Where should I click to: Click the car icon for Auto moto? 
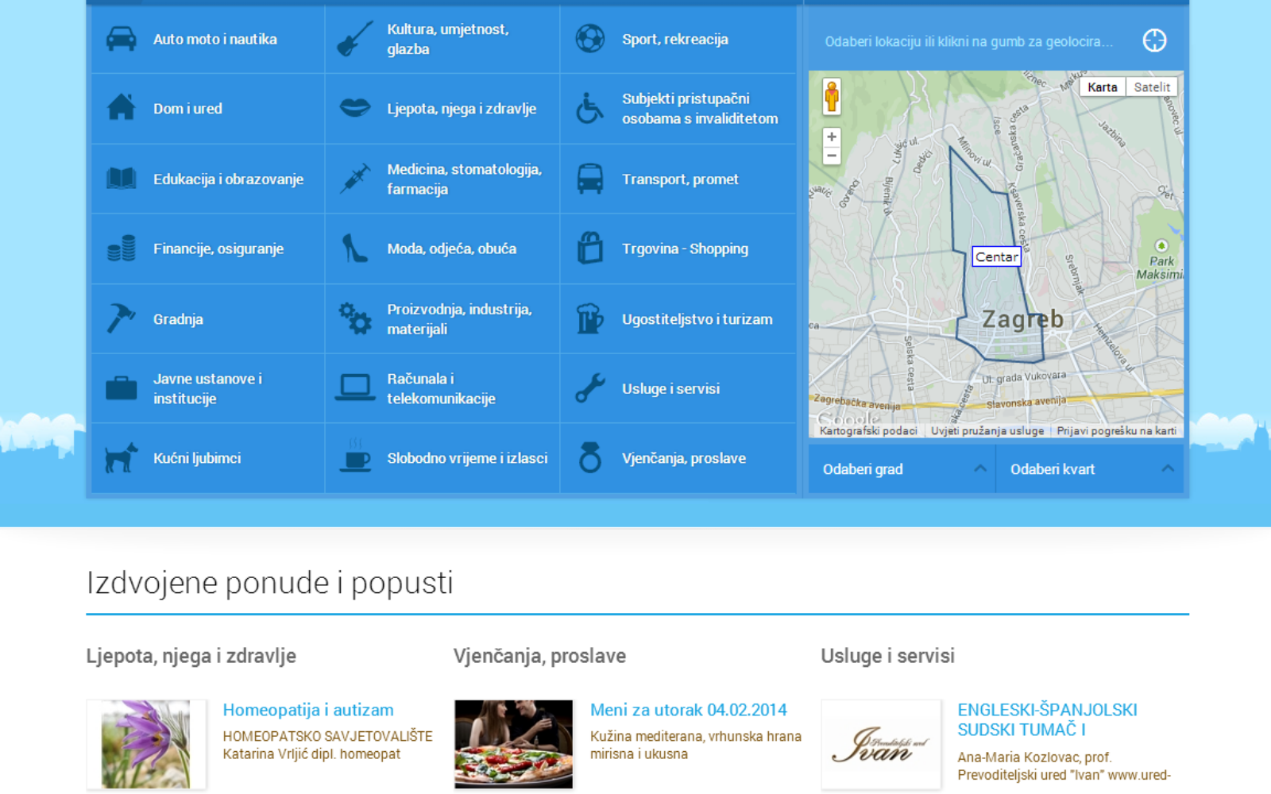[121, 39]
